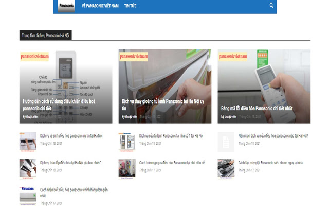329x206 pixels.
Task: Click author kỹ thuật viên under gioăng tủ lạnh article
Action: [x=130, y=117]
